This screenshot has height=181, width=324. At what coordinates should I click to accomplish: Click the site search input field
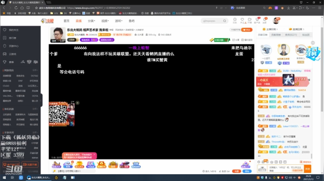coord(212,21)
